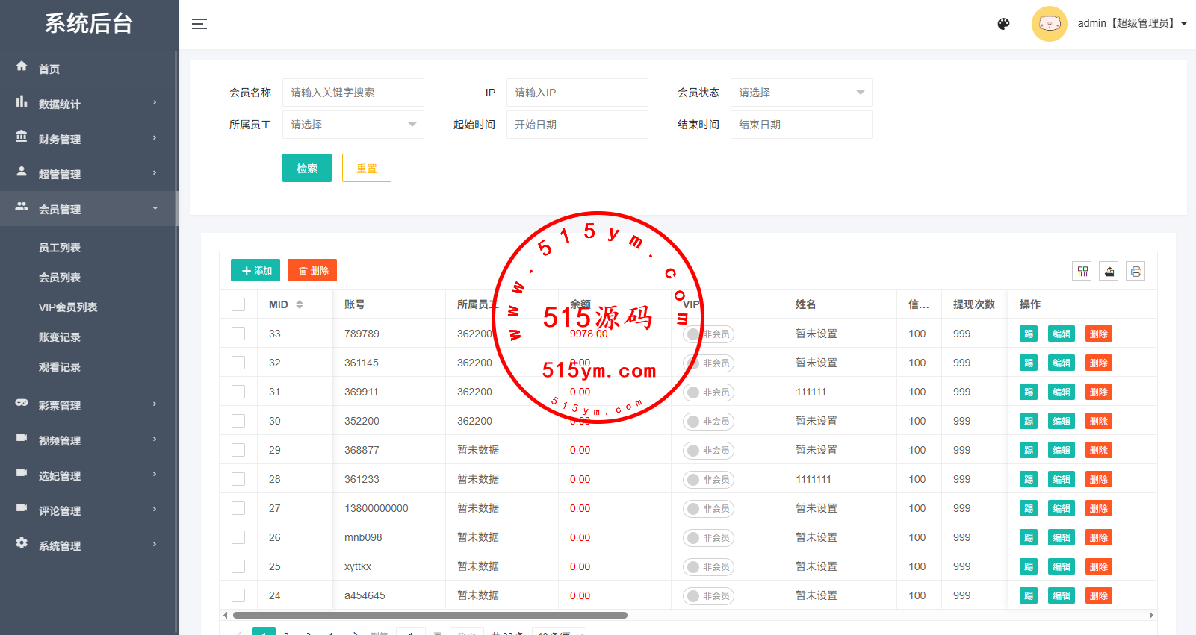Viewport: 1196px width, 635px height.
Task: Click the export table data icon
Action: pos(1109,272)
